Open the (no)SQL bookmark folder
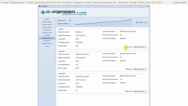 (133, 2)
